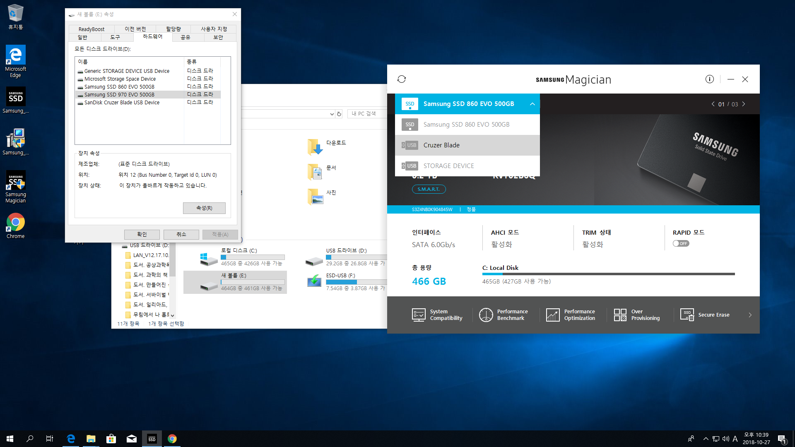Open the 사진 folder in Explorer
Image resolution: width=795 pixels, height=447 pixels.
(x=322, y=196)
